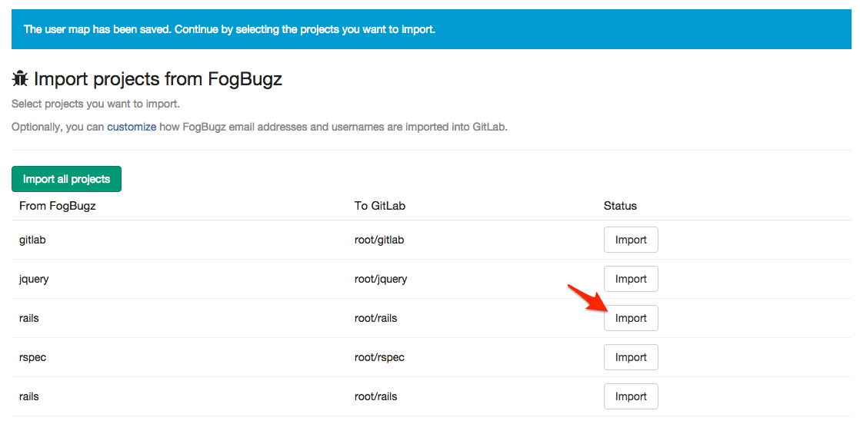Click the rspec name under From FogBugz
The image size is (860, 424).
[32, 357]
